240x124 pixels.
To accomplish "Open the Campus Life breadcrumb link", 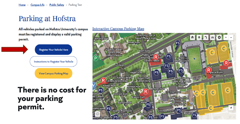I will (x=37, y=5).
